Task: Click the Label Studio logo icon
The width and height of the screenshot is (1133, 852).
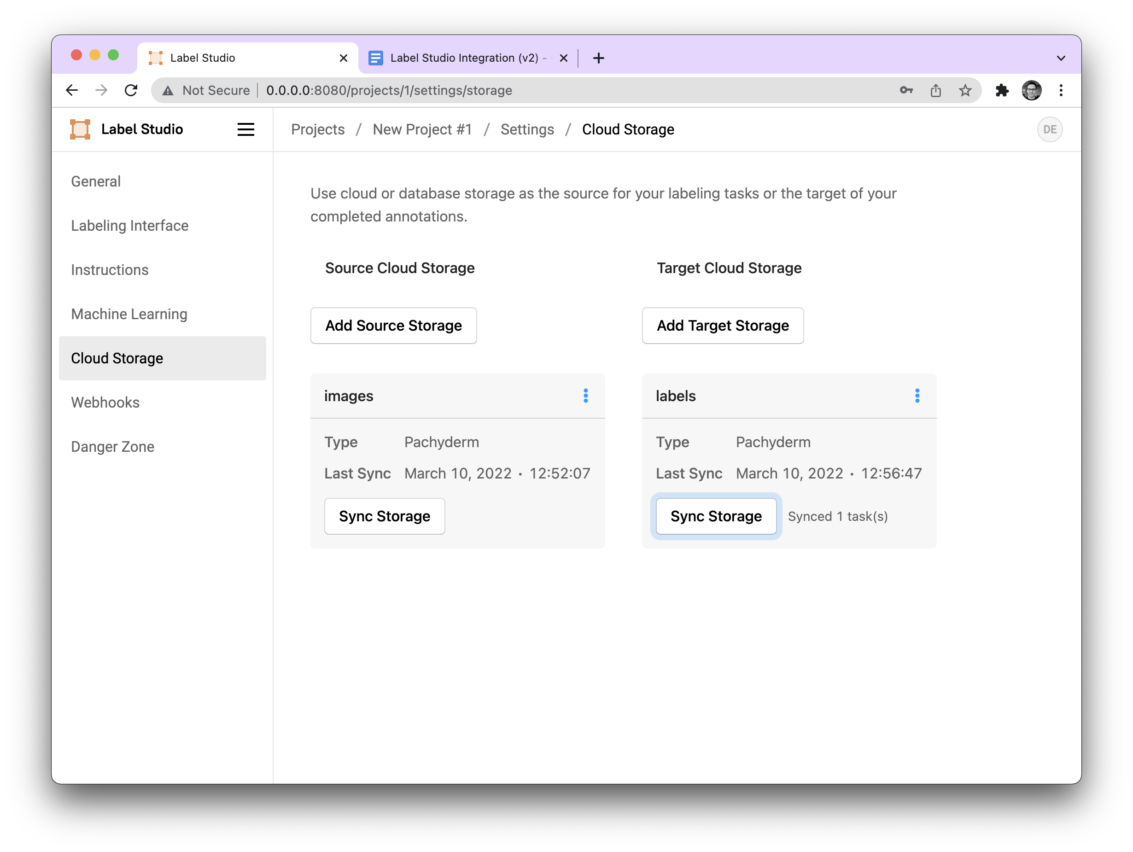Action: pos(80,129)
